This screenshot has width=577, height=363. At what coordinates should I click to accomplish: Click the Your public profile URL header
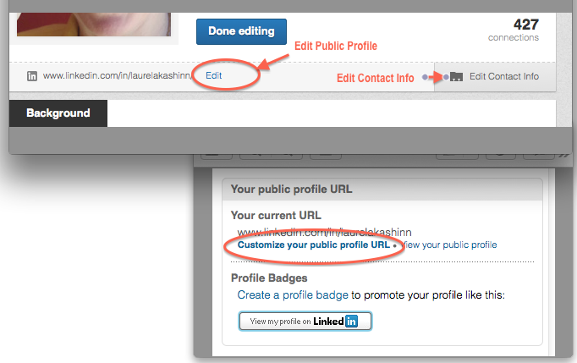[291, 190]
